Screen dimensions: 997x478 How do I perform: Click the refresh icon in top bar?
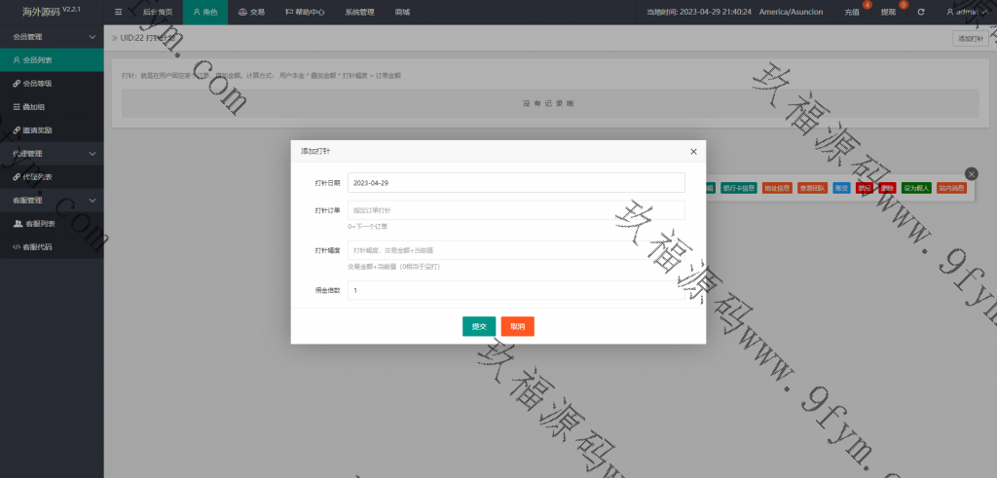tap(920, 13)
